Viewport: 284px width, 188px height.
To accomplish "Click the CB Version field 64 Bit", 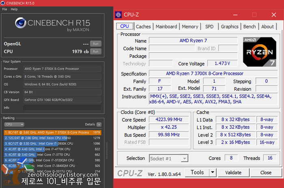I will click(x=62, y=92).
